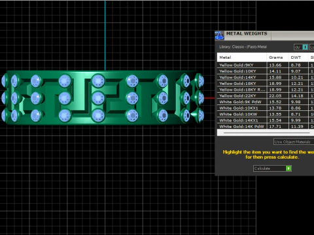Image resolution: width=314 pixels, height=235 pixels.
Task: Sort by the Metal column header
Action: click(241, 57)
